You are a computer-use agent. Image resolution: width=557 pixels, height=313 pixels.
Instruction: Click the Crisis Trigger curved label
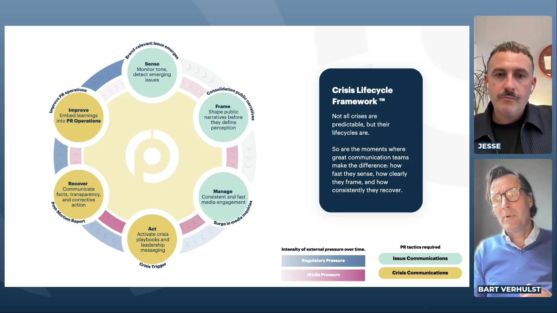[153, 265]
